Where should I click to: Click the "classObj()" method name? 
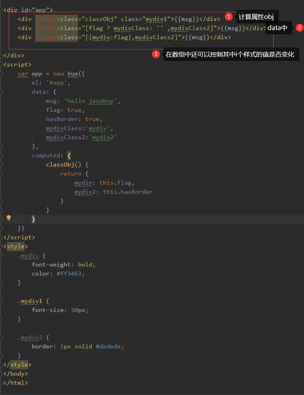pos(64,164)
